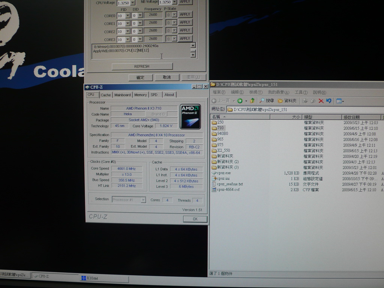Select the first 新資料夾 folder
The height and width of the screenshot is (288, 384).
[222, 156]
